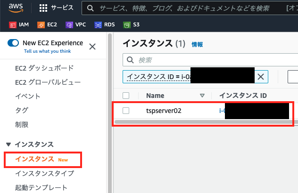Go to イベント in sidebar
The height and width of the screenshot is (193, 298).
[27, 96]
